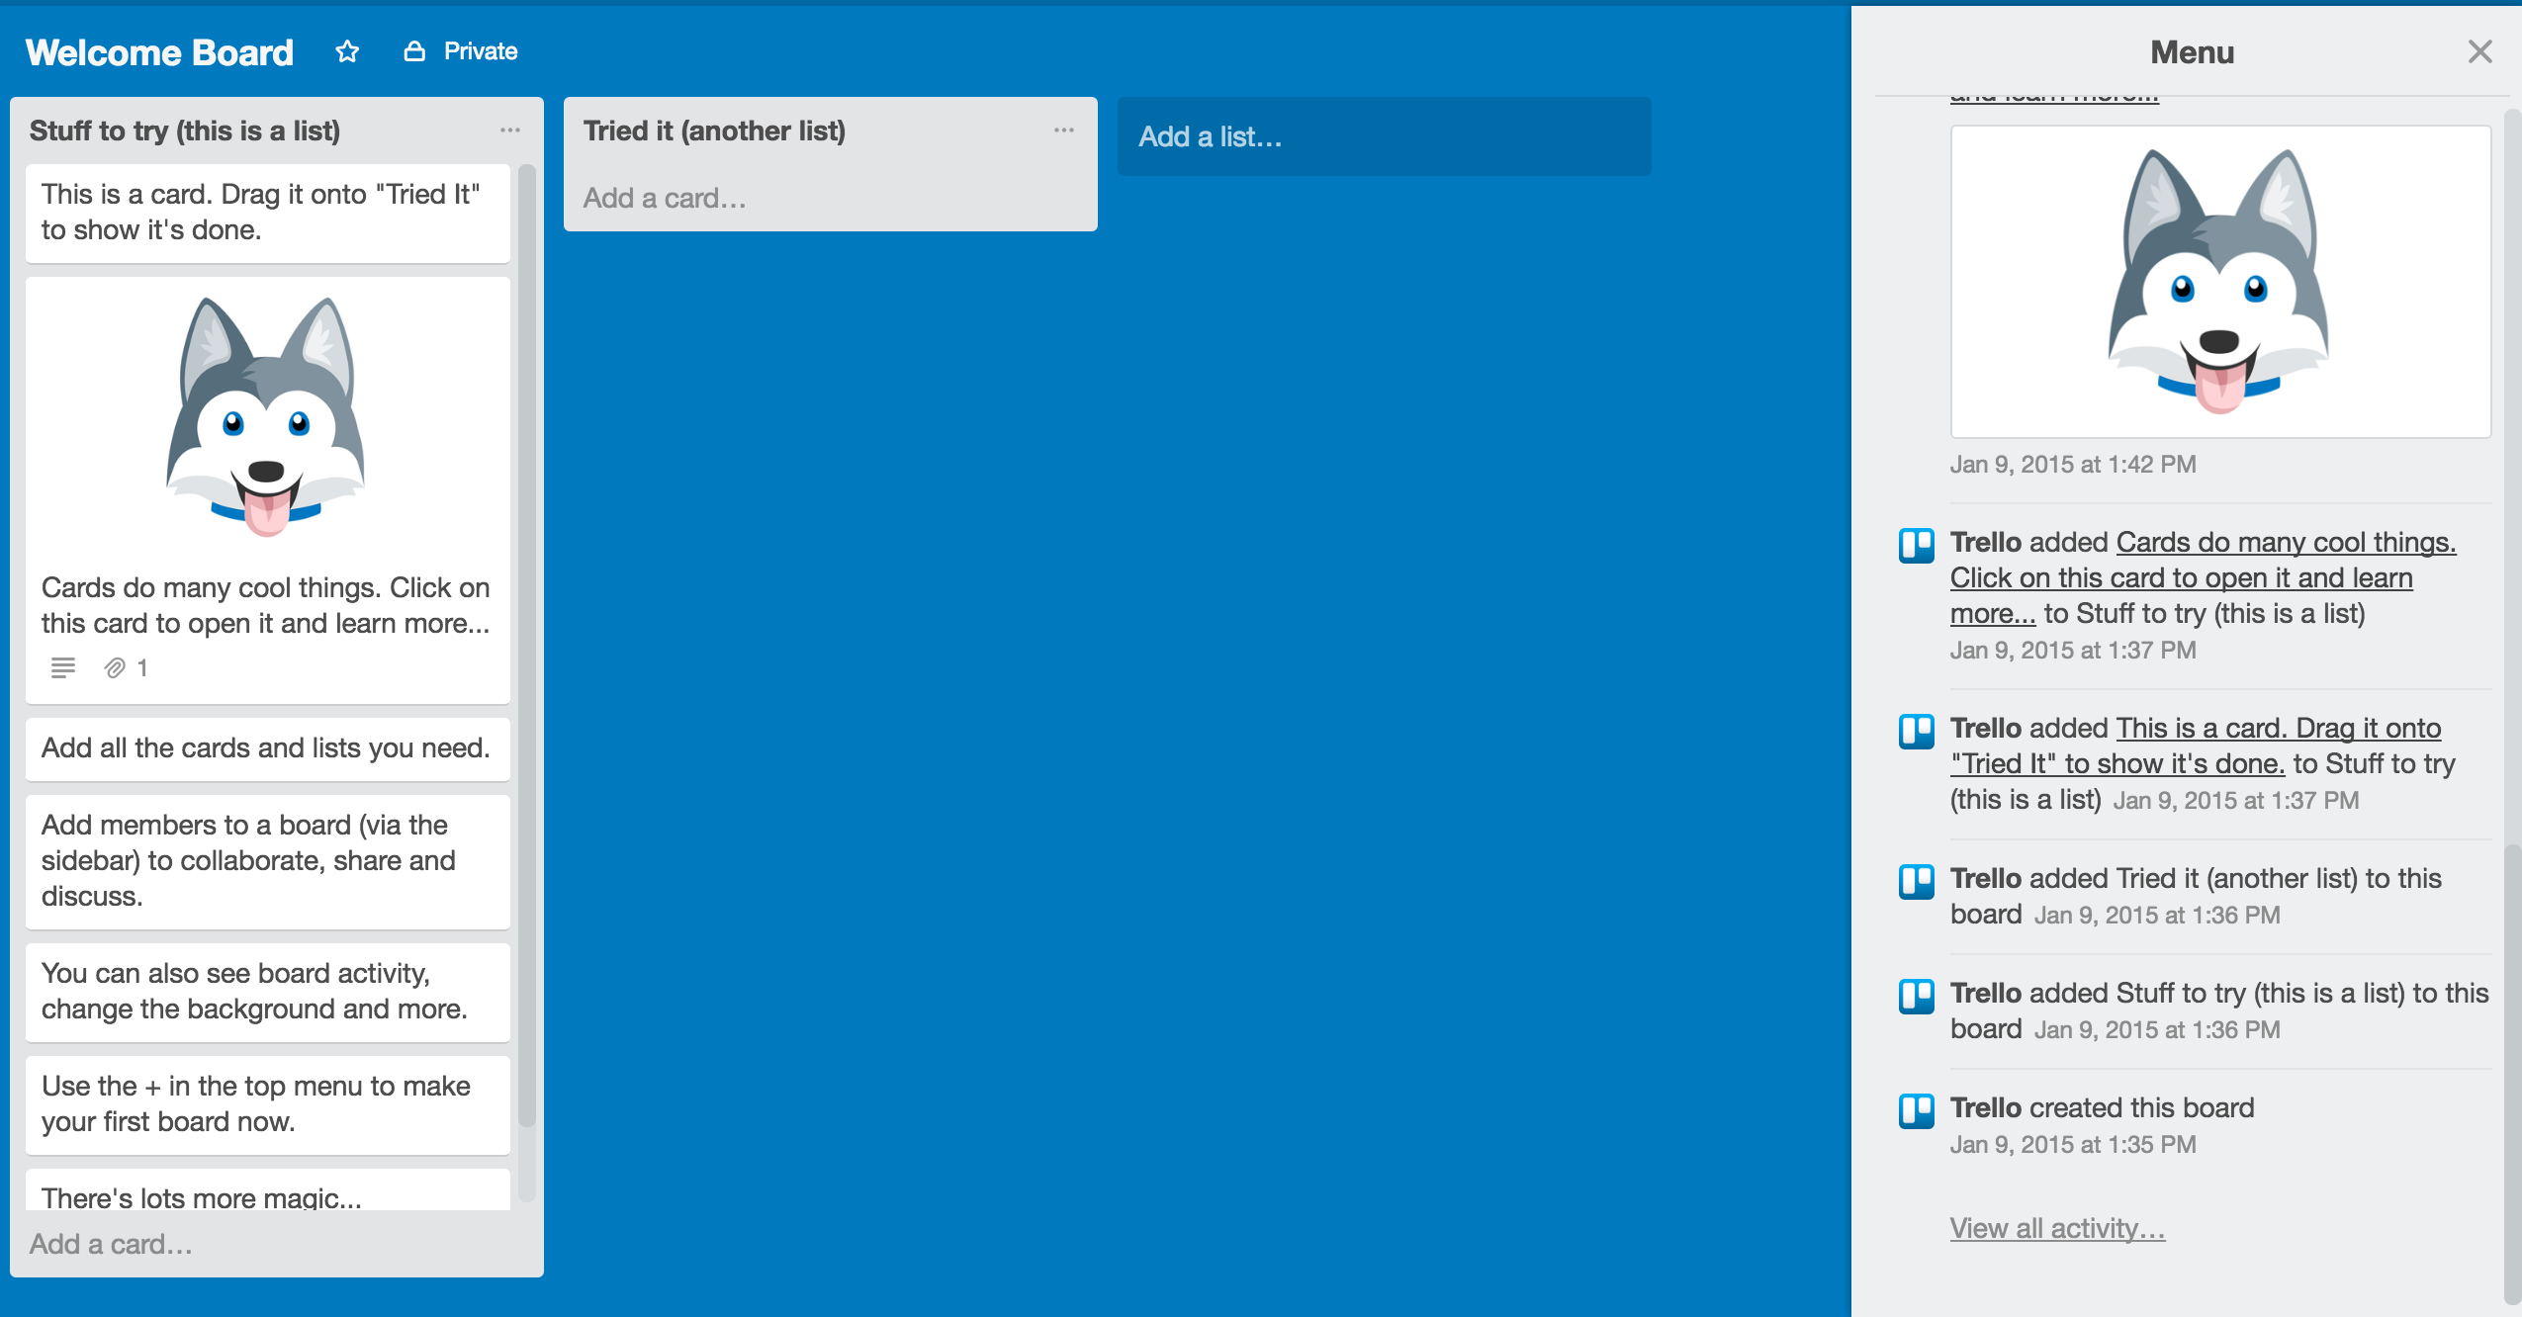Click the Private lock icon
Screen dimensions: 2522x1317
coord(414,51)
